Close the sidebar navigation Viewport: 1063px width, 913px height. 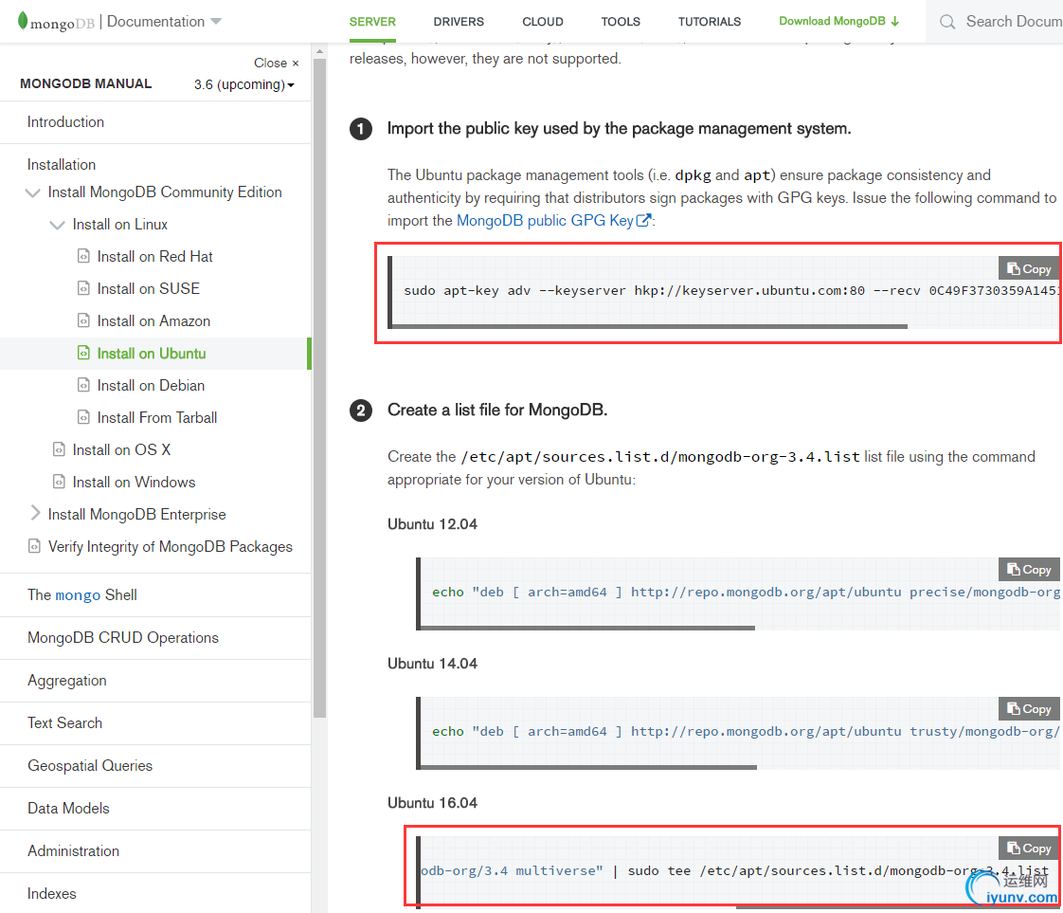click(x=276, y=64)
